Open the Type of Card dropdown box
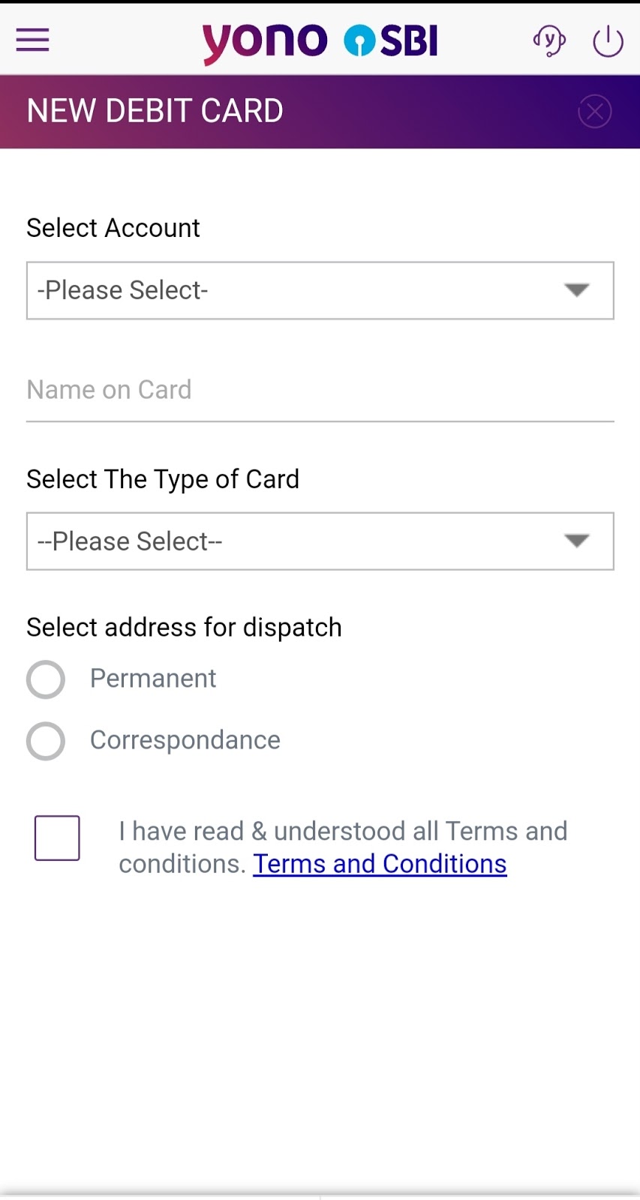The width and height of the screenshot is (640, 1200). pyautogui.click(x=300, y=541)
